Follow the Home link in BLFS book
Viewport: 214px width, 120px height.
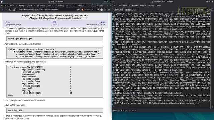tap(54, 24)
